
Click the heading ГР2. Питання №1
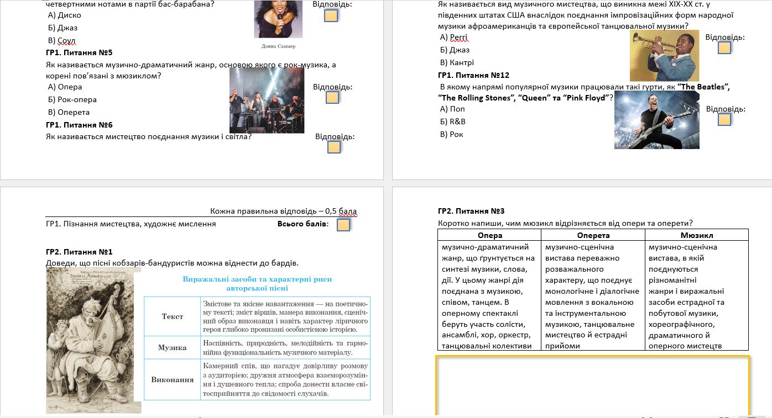(x=80, y=252)
